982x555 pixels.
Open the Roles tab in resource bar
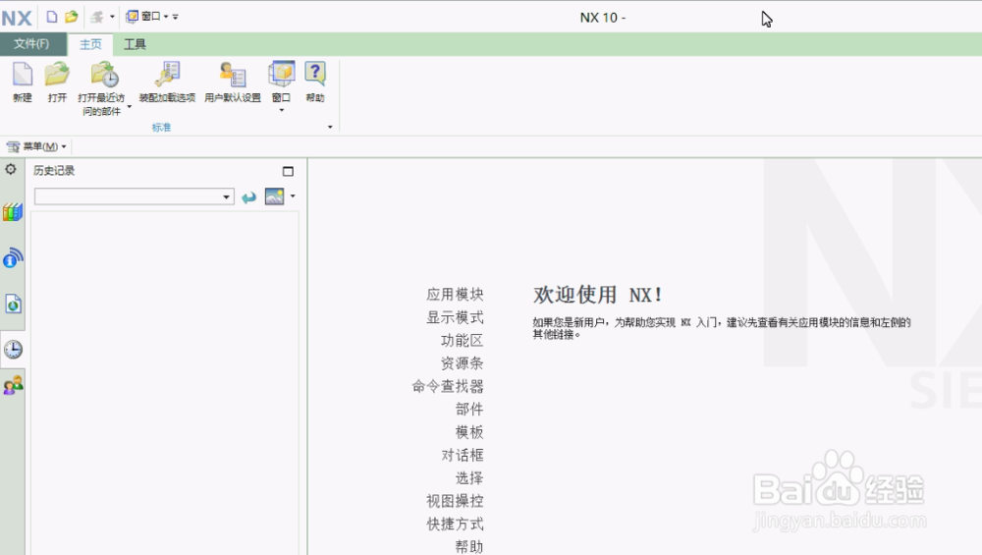[x=13, y=385]
